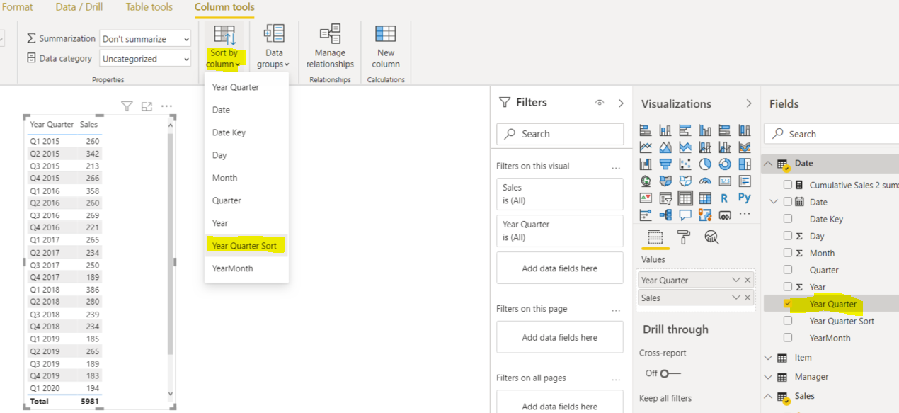The width and height of the screenshot is (899, 413).
Task: Open the Sort by column dropdown button
Action: [224, 47]
